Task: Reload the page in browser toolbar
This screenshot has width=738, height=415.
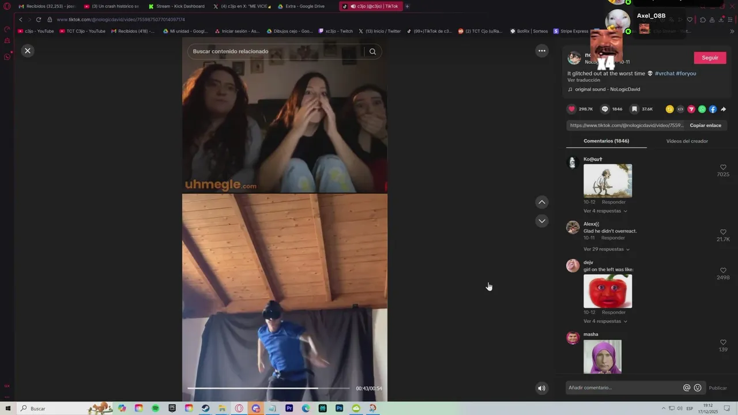Action: pos(39,20)
